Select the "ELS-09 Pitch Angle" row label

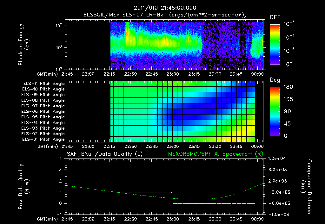point(43,95)
